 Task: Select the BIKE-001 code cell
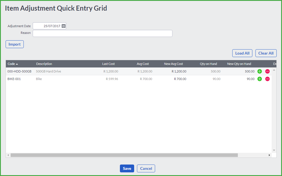click(x=14, y=79)
